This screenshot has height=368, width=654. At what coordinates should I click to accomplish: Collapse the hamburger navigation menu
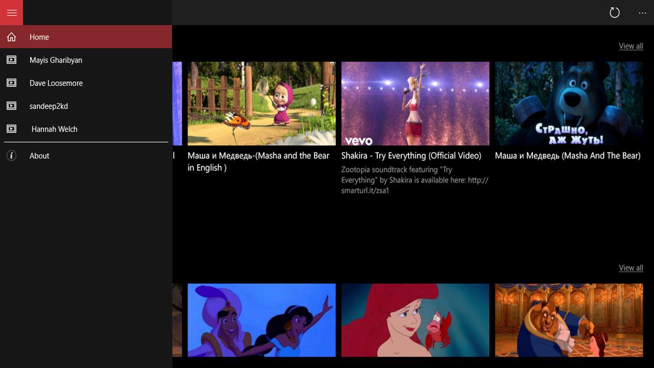coord(11,12)
